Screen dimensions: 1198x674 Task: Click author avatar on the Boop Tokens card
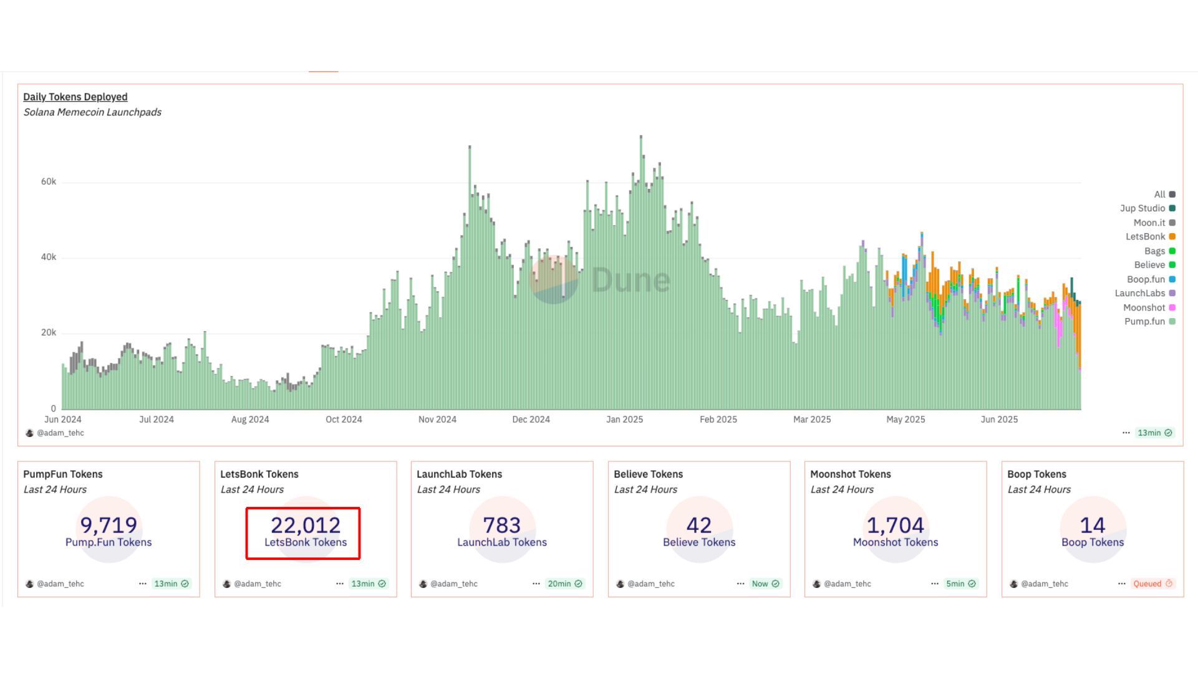coord(1013,584)
